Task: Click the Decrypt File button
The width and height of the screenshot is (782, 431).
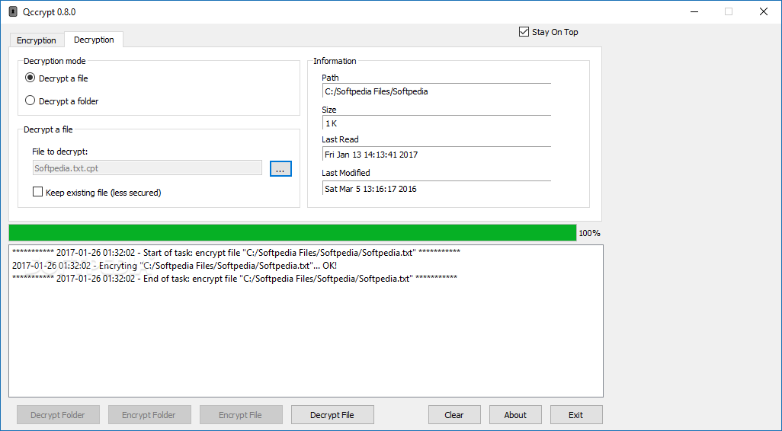Action: (332, 414)
